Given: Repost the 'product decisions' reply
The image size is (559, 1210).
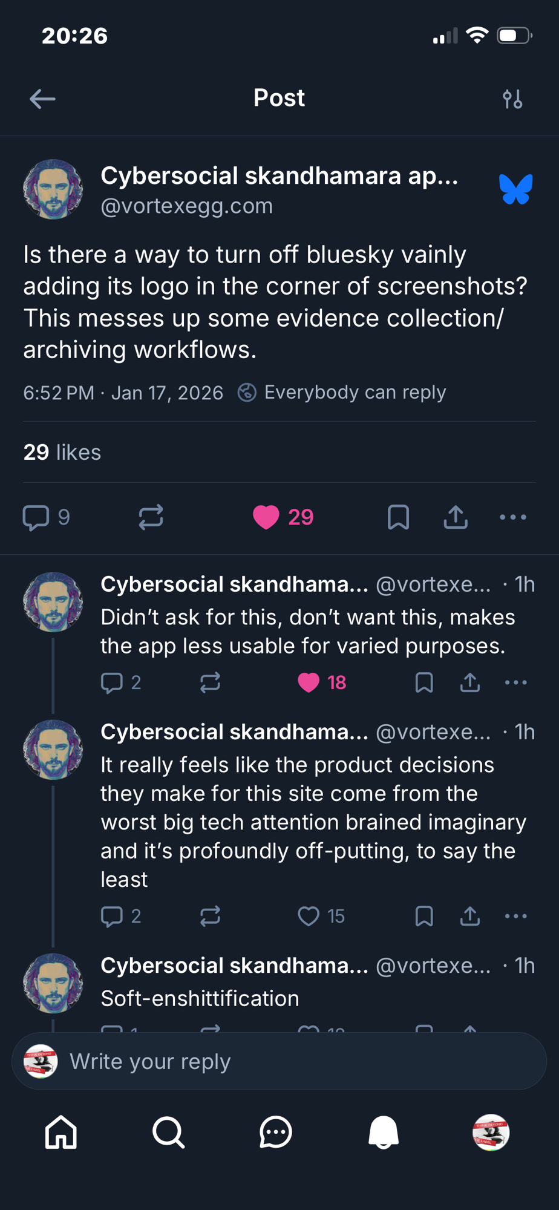Looking at the screenshot, I should [x=210, y=916].
